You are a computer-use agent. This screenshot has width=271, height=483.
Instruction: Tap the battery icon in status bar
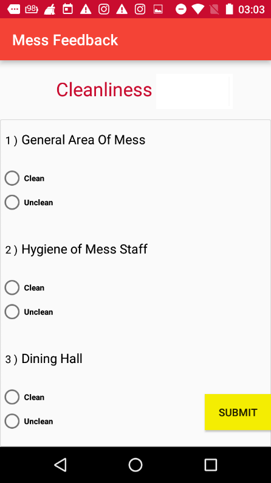[229, 9]
